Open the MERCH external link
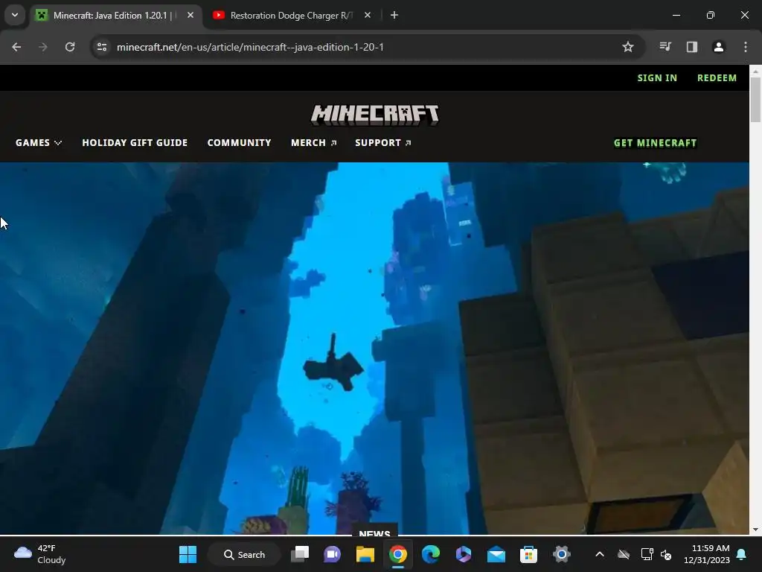The height and width of the screenshot is (572, 762). [313, 142]
